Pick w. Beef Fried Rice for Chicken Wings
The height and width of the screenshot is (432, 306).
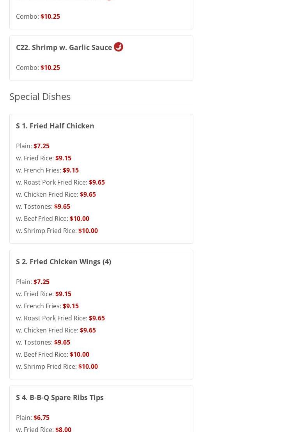pyautogui.click(x=53, y=354)
